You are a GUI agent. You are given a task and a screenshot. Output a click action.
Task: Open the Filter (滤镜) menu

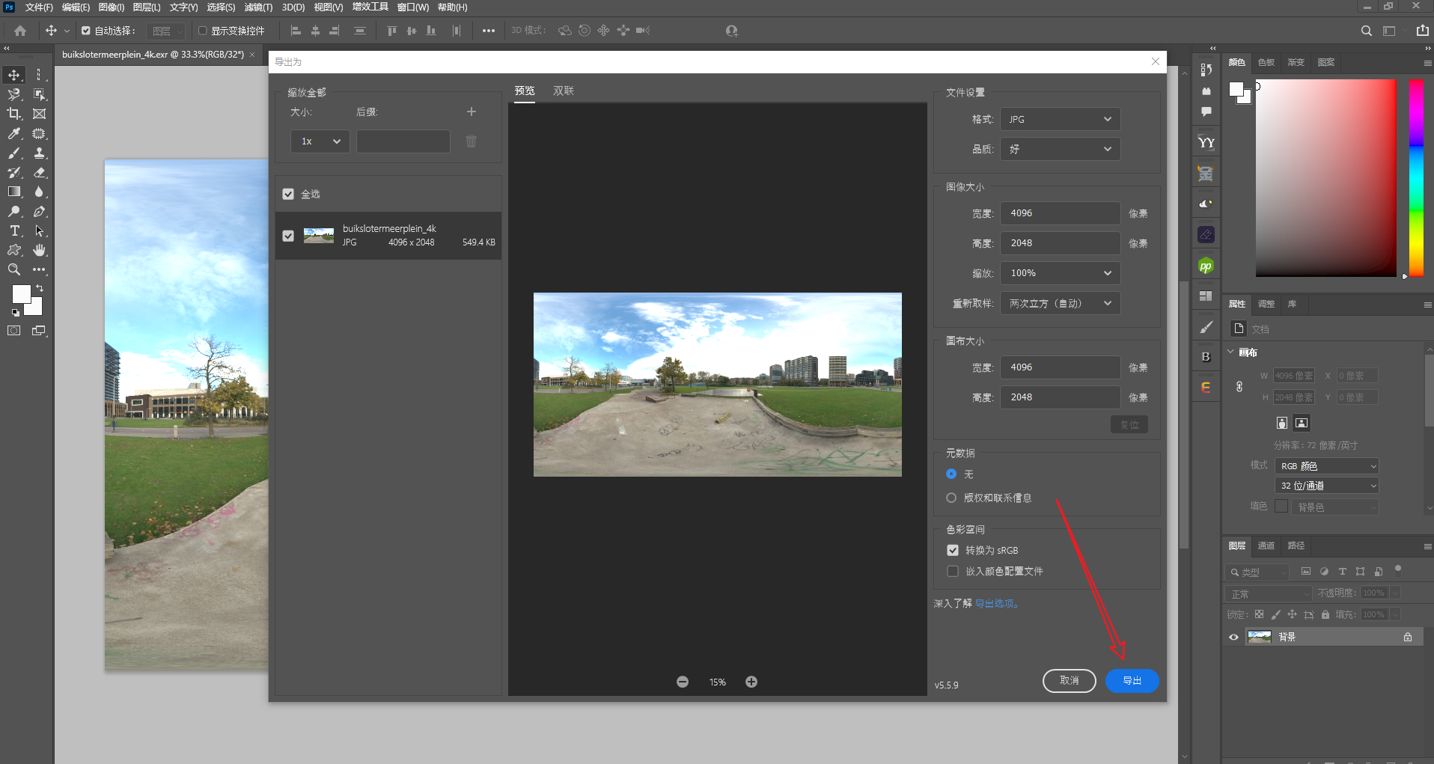[258, 7]
